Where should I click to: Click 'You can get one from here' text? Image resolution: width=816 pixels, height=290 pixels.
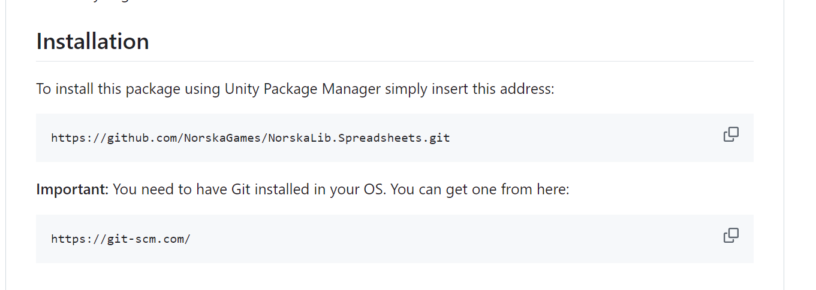pyautogui.click(x=482, y=190)
